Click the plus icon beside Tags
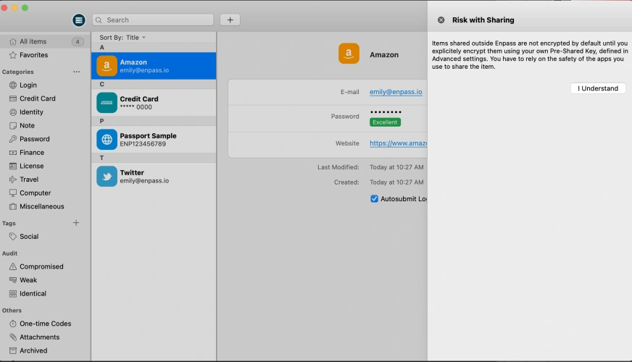This screenshot has width=632, height=362. pyautogui.click(x=76, y=223)
